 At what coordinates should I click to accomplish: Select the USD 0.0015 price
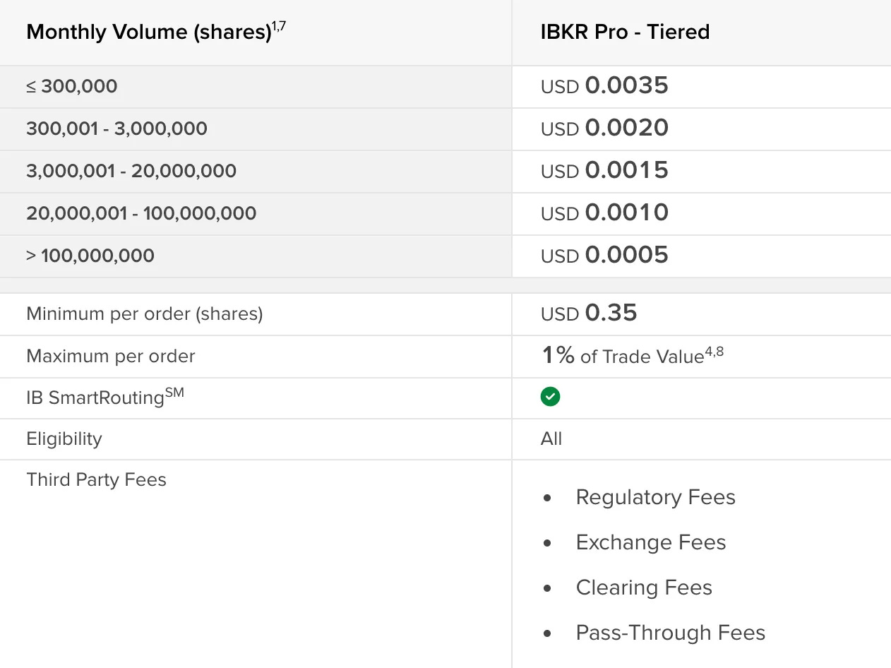click(604, 171)
